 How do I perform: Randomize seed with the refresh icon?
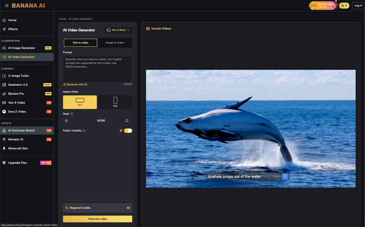pos(127,121)
